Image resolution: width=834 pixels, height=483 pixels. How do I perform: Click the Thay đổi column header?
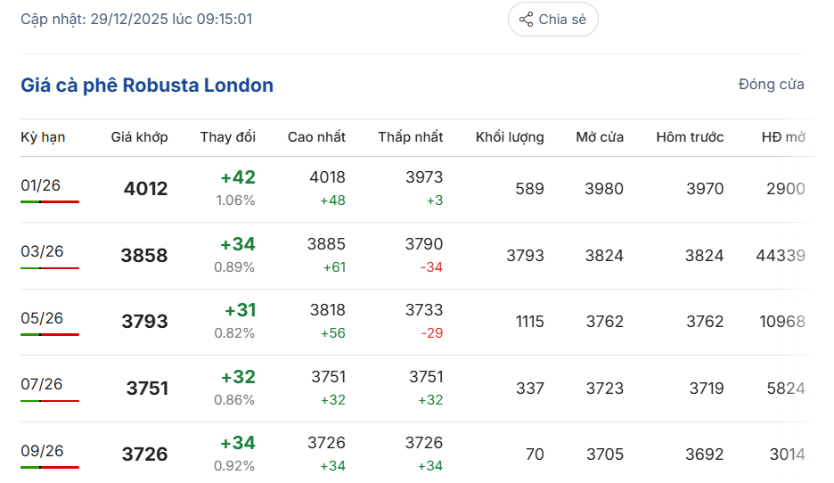pyautogui.click(x=227, y=137)
